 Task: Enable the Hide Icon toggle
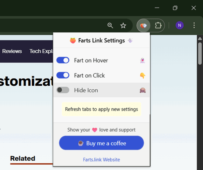[63, 90]
